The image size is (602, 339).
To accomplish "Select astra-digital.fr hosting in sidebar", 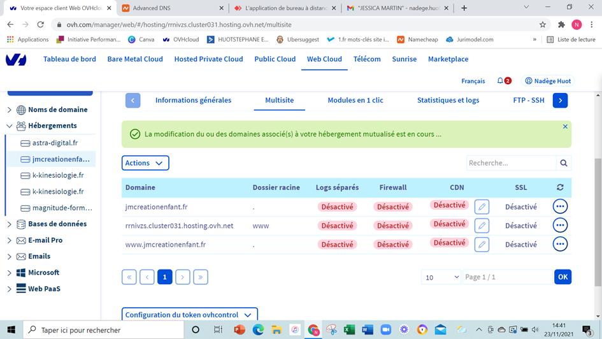I will point(55,143).
